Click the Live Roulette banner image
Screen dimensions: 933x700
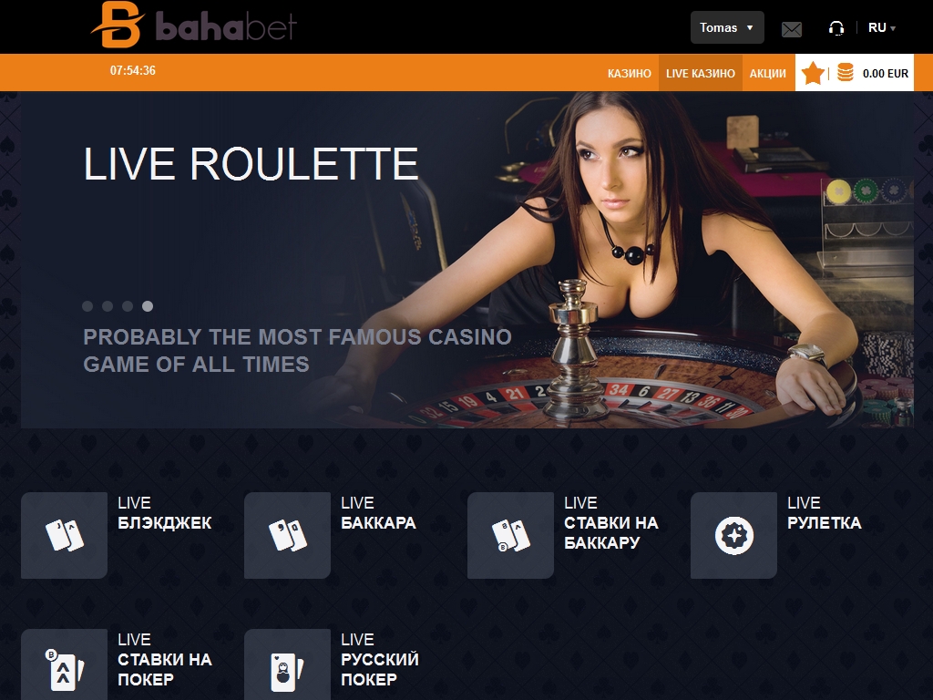coord(467,260)
